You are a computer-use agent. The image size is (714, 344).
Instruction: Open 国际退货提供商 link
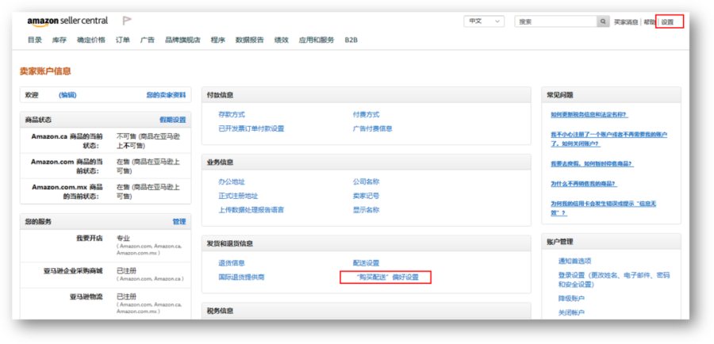pyautogui.click(x=241, y=277)
